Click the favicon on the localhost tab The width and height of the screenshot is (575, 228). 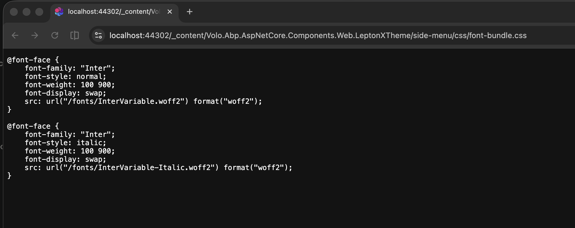(x=59, y=12)
